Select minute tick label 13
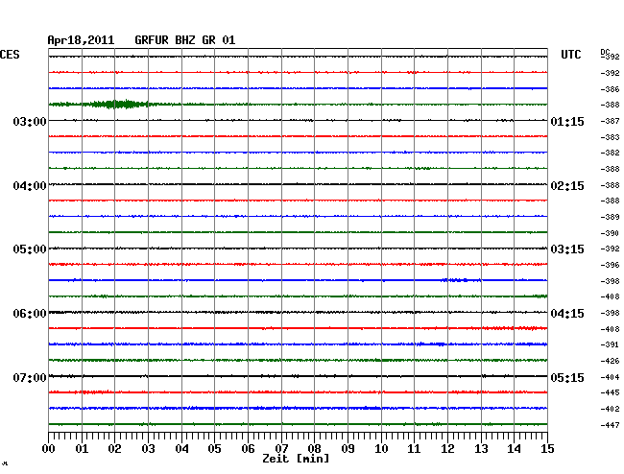The height and width of the screenshot is (474, 624). pos(481,449)
